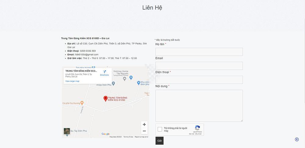Switch to satellite view thumbnail on map

[x=67, y=131]
